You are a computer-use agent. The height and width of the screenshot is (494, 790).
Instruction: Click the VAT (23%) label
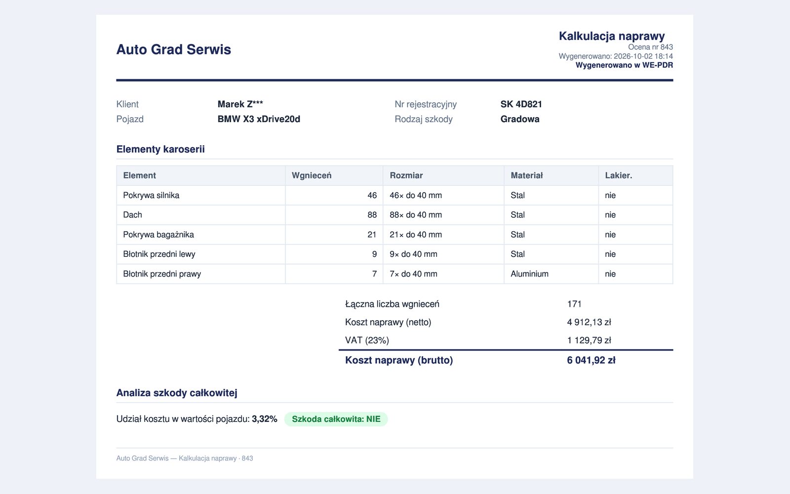[x=367, y=340]
